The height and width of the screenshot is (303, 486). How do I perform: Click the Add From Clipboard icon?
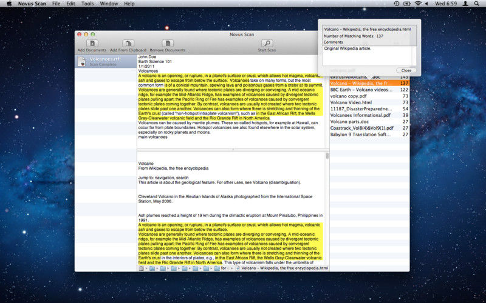click(x=128, y=43)
